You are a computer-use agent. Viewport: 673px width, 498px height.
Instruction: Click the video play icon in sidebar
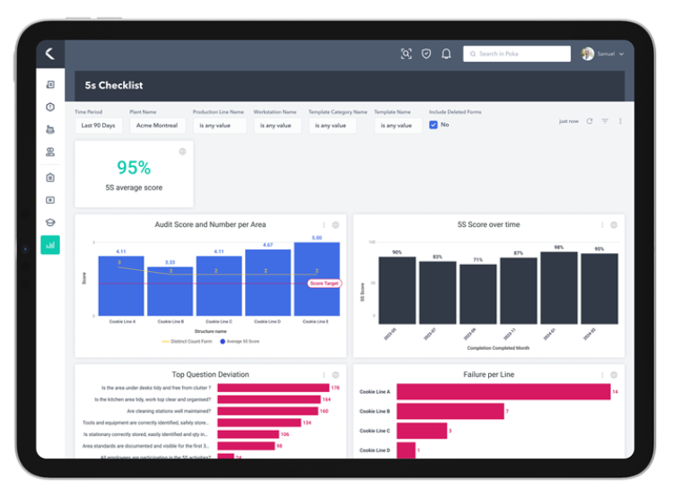[x=50, y=200]
